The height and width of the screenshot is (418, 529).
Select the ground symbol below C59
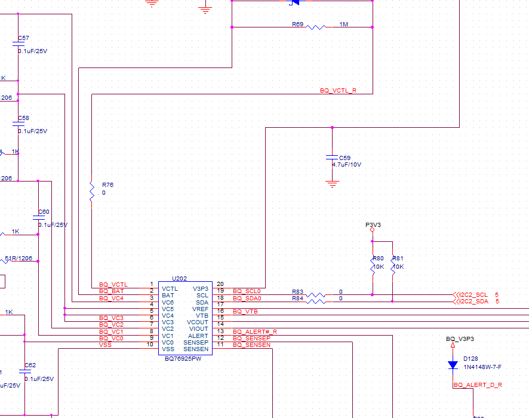(332, 184)
